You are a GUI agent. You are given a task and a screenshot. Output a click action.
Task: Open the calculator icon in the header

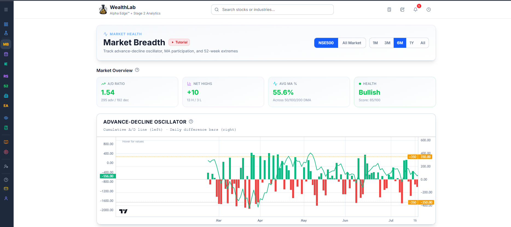coord(389,10)
